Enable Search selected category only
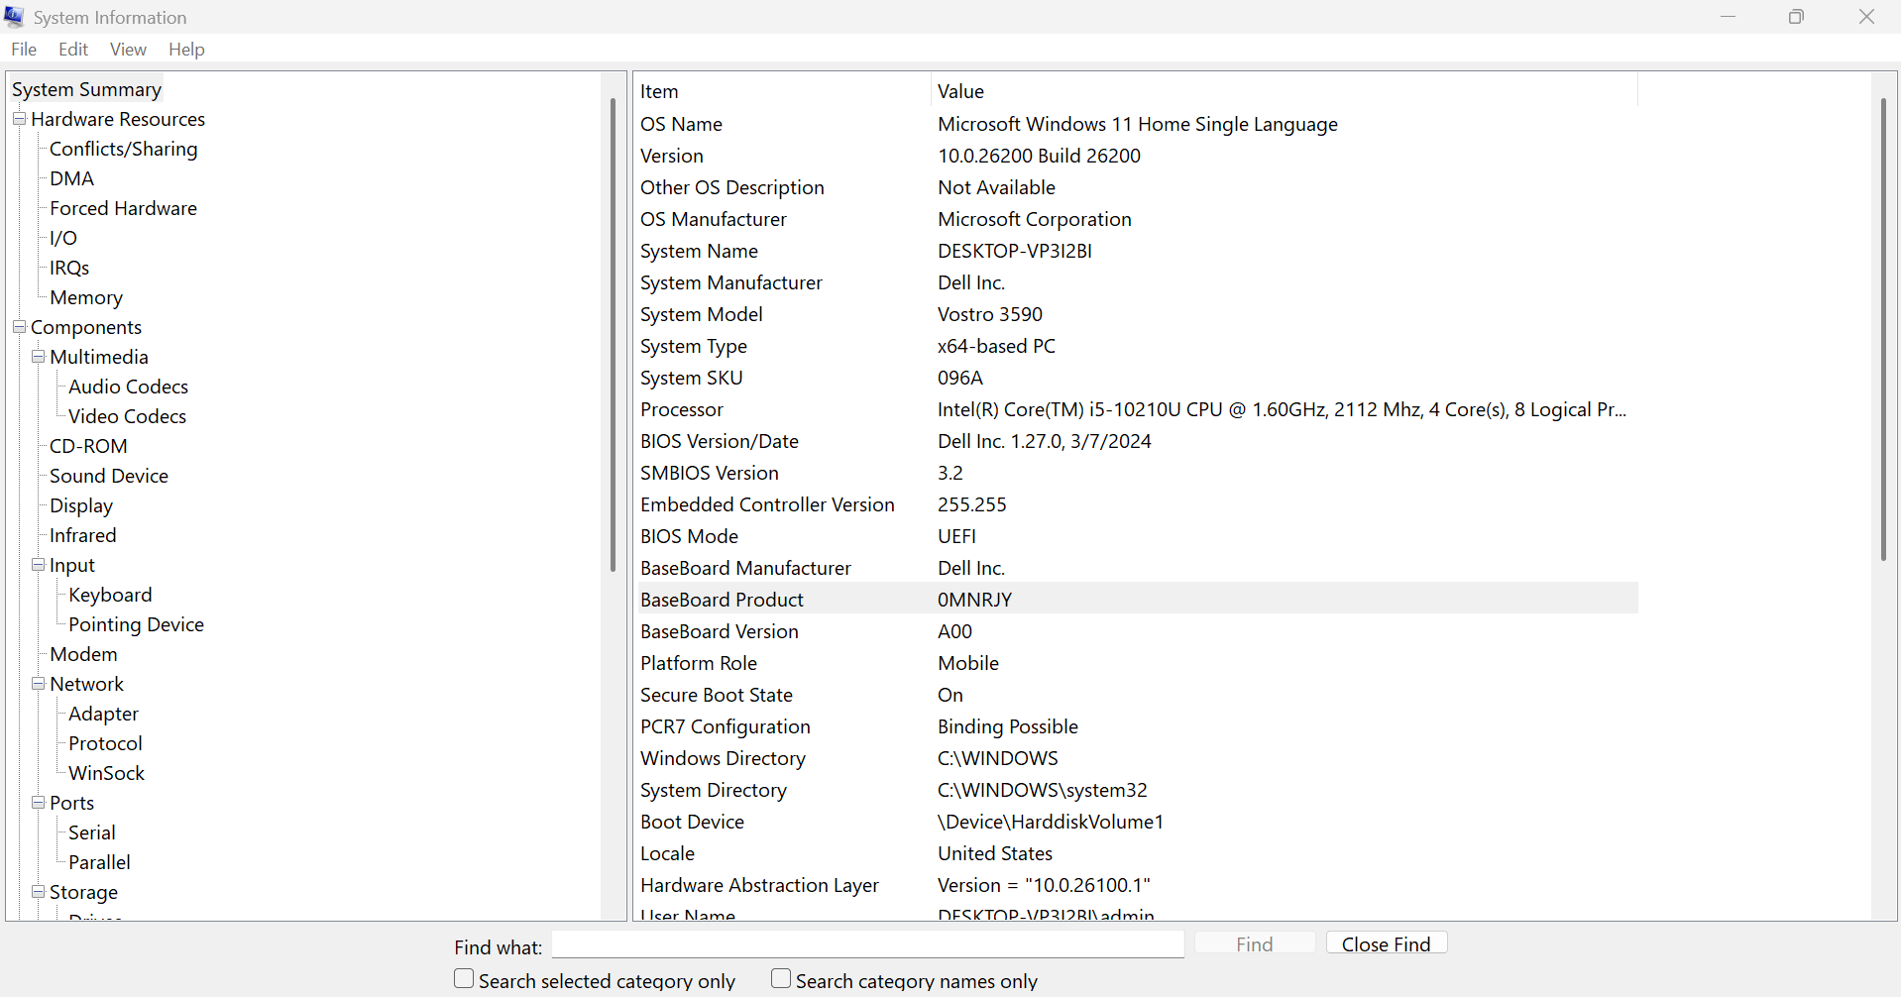 click(x=464, y=979)
